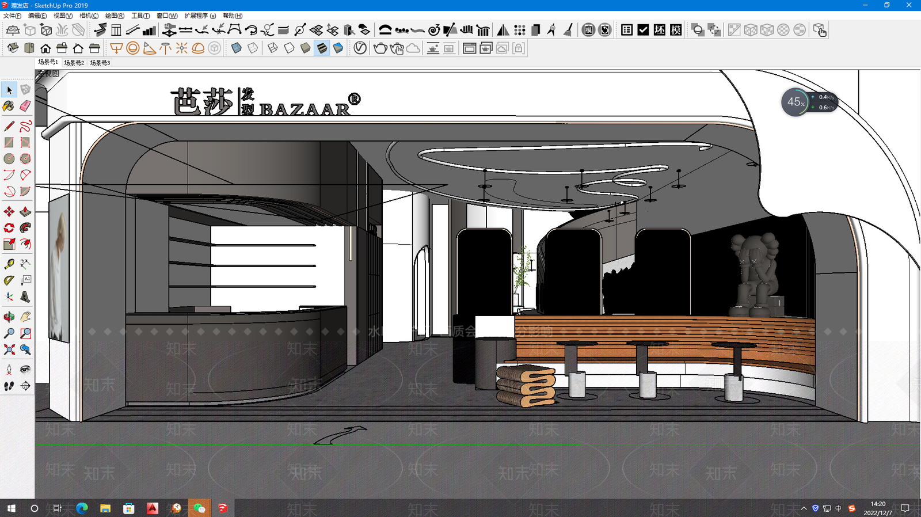Open the 窗口(W) menu
This screenshot has height=517, width=921.
click(x=167, y=16)
